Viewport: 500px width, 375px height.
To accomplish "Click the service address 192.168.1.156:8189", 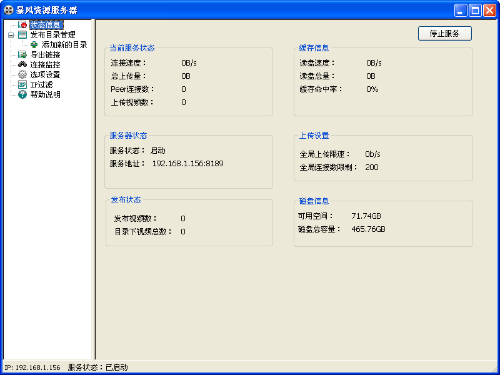I will click(188, 164).
